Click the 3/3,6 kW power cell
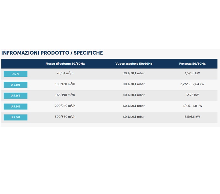Viewport: 220px width, 194px height. [x=192, y=95]
